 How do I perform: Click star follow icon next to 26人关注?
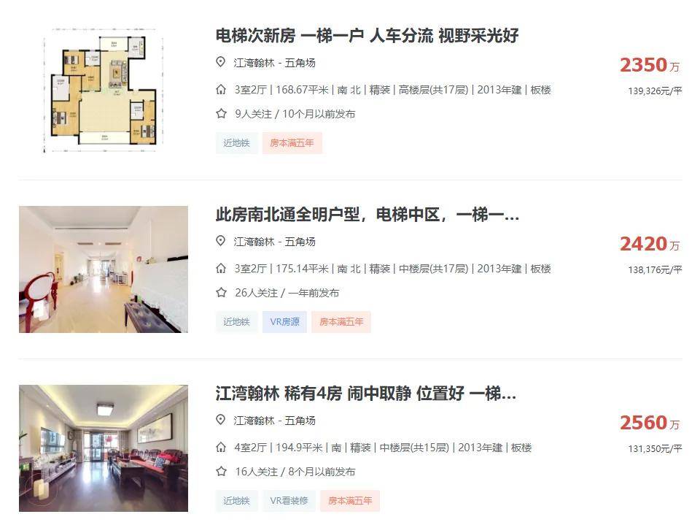pyautogui.click(x=221, y=293)
